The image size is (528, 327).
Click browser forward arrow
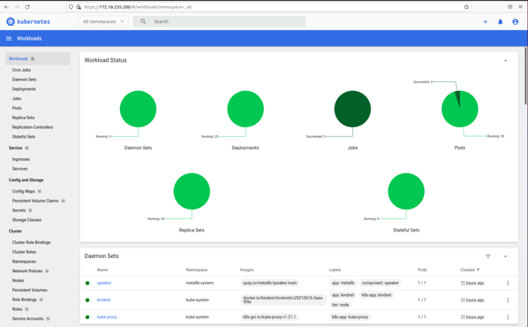(17, 7)
